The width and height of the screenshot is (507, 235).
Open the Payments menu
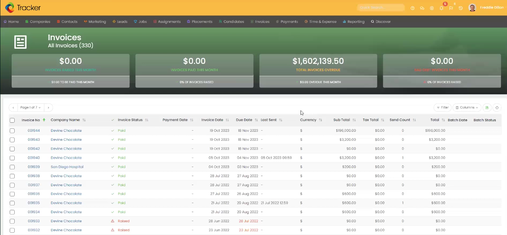(x=287, y=22)
